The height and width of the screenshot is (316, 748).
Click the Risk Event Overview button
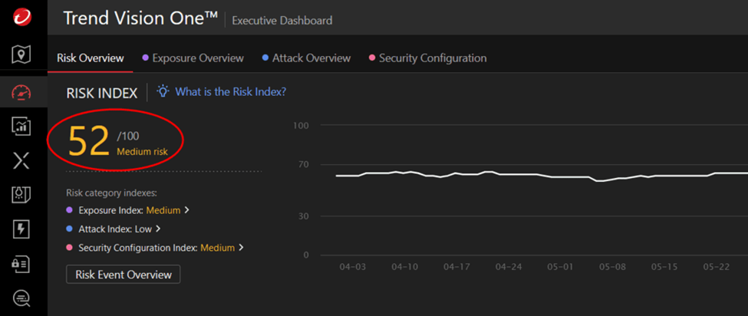(123, 275)
